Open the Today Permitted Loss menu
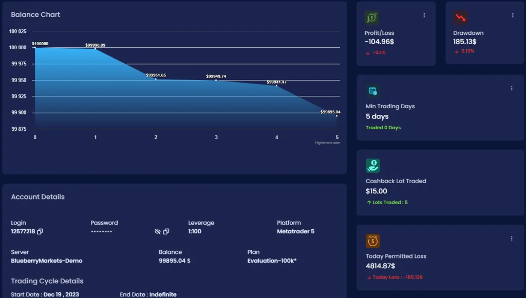Screen dimensions: 526x298 pos(511,238)
